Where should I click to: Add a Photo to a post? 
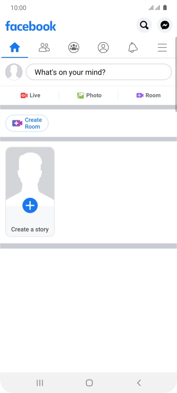89,95
